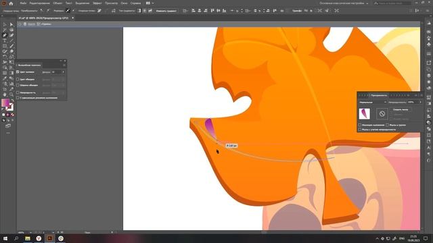
Task: Click the search field in the title bar
Action: [x=392, y=3]
